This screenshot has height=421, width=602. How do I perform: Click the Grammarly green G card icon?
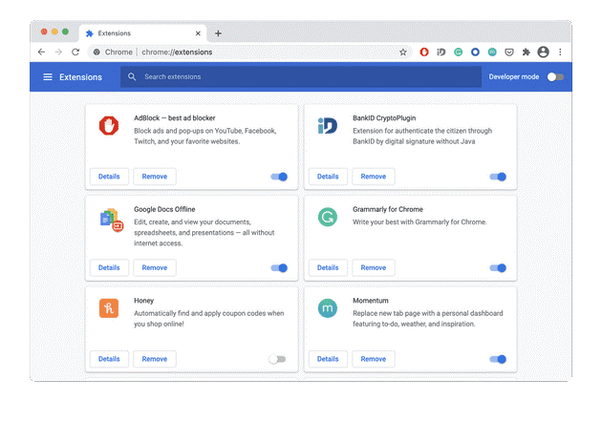coord(328,217)
